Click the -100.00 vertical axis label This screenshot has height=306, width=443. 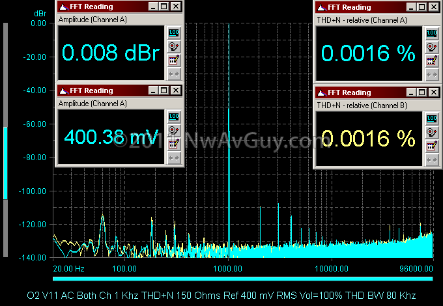tap(33, 191)
